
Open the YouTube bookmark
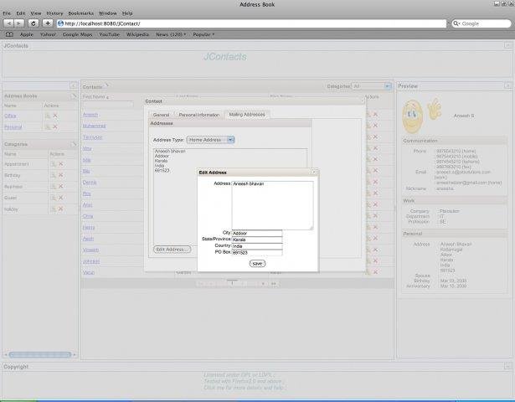(110, 34)
